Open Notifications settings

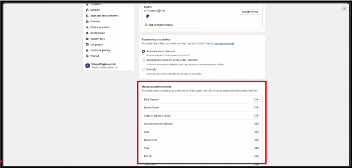click(97, 33)
